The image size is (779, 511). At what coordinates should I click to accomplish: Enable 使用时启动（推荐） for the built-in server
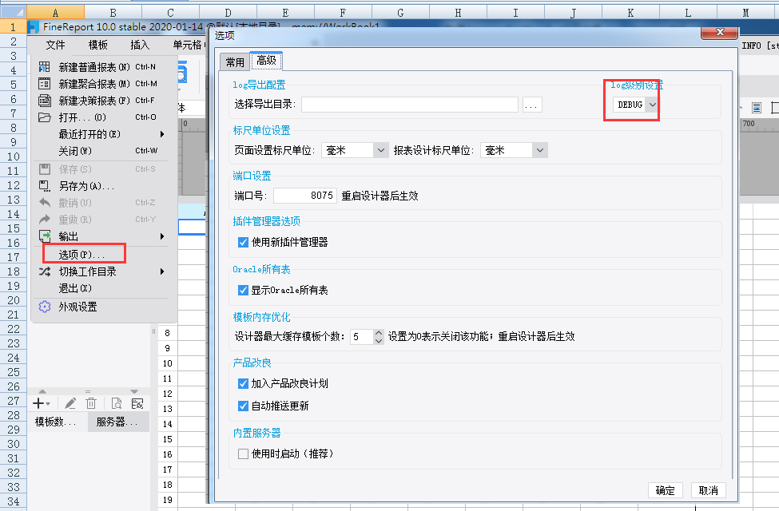(243, 454)
